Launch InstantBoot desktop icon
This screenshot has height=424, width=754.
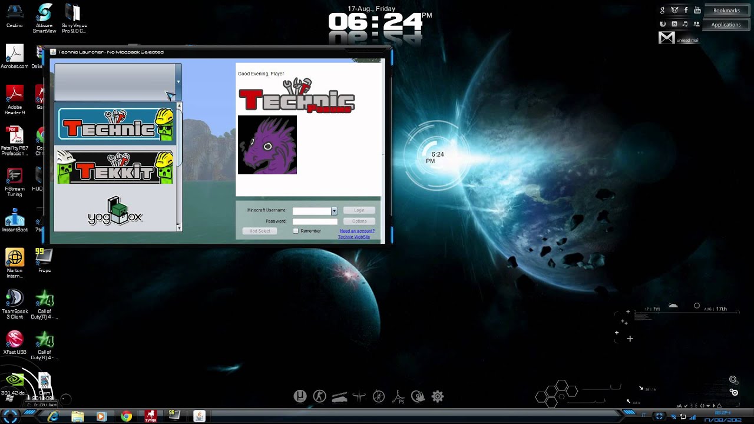tap(14, 220)
